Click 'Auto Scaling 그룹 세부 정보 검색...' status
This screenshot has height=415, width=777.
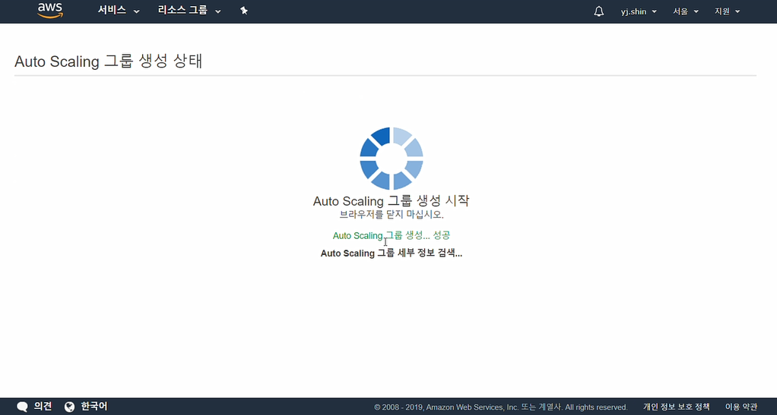click(392, 253)
